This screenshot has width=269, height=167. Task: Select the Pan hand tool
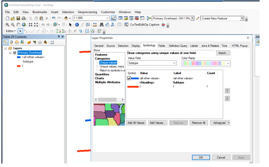click(x=18, y=25)
